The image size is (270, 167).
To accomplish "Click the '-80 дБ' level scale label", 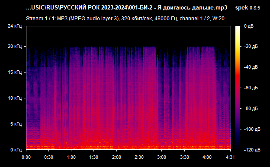I will 251,108.
